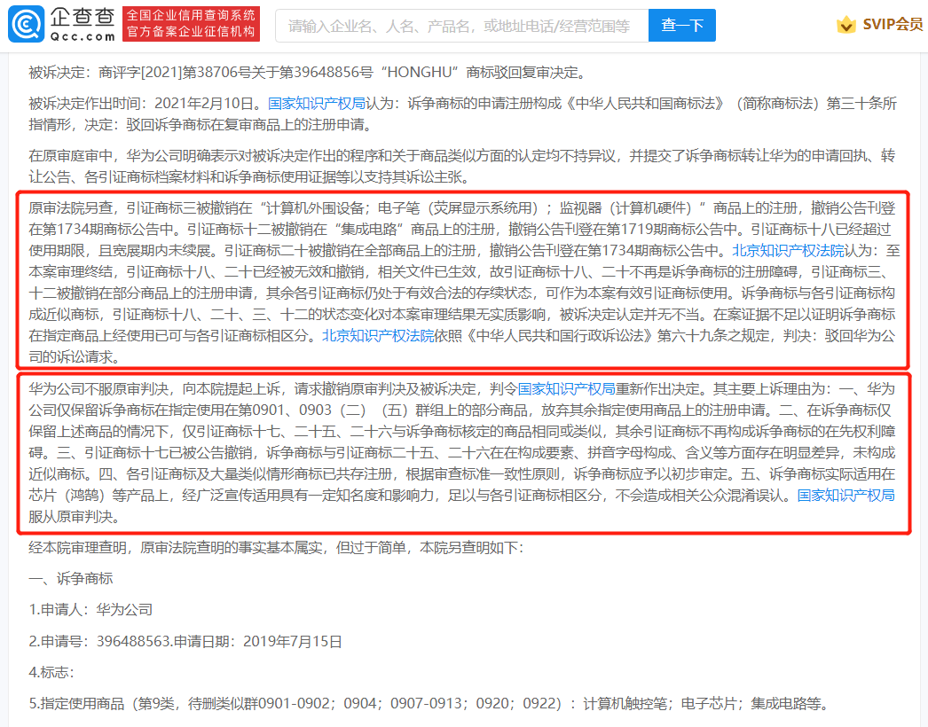Viewport: 928px width, 727px height.
Task: Click text 经本院审理查明，原审法院查明的事实基本属实
Action: click(x=175, y=548)
